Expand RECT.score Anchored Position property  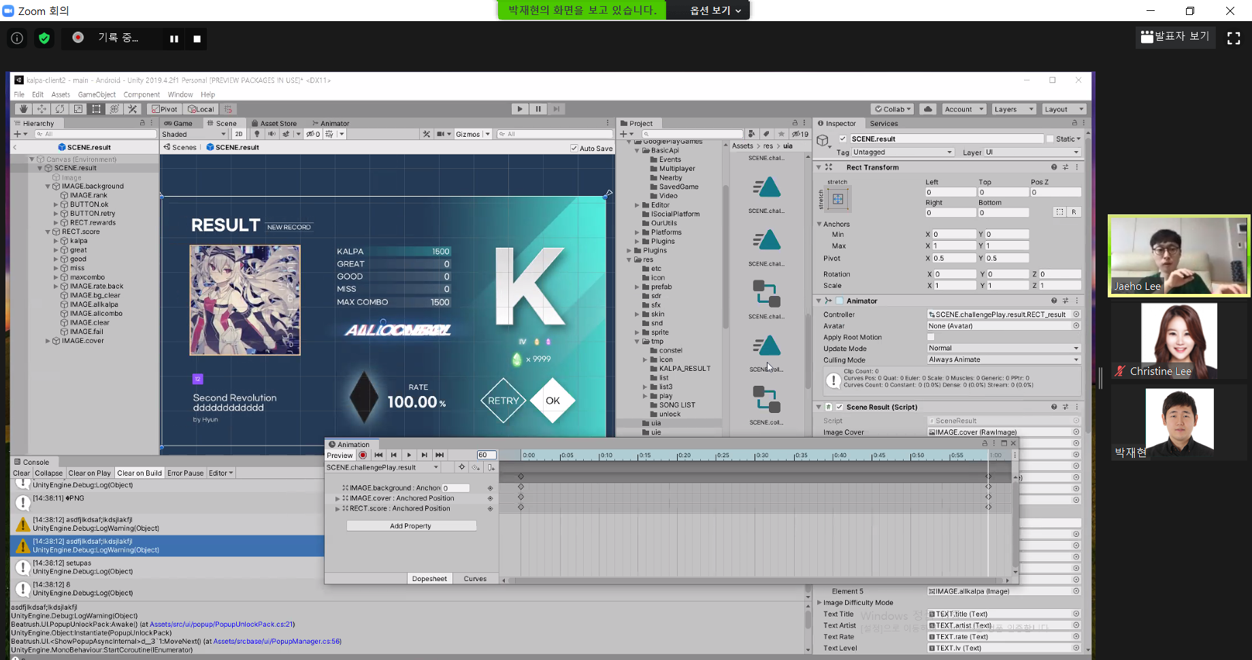(x=337, y=509)
